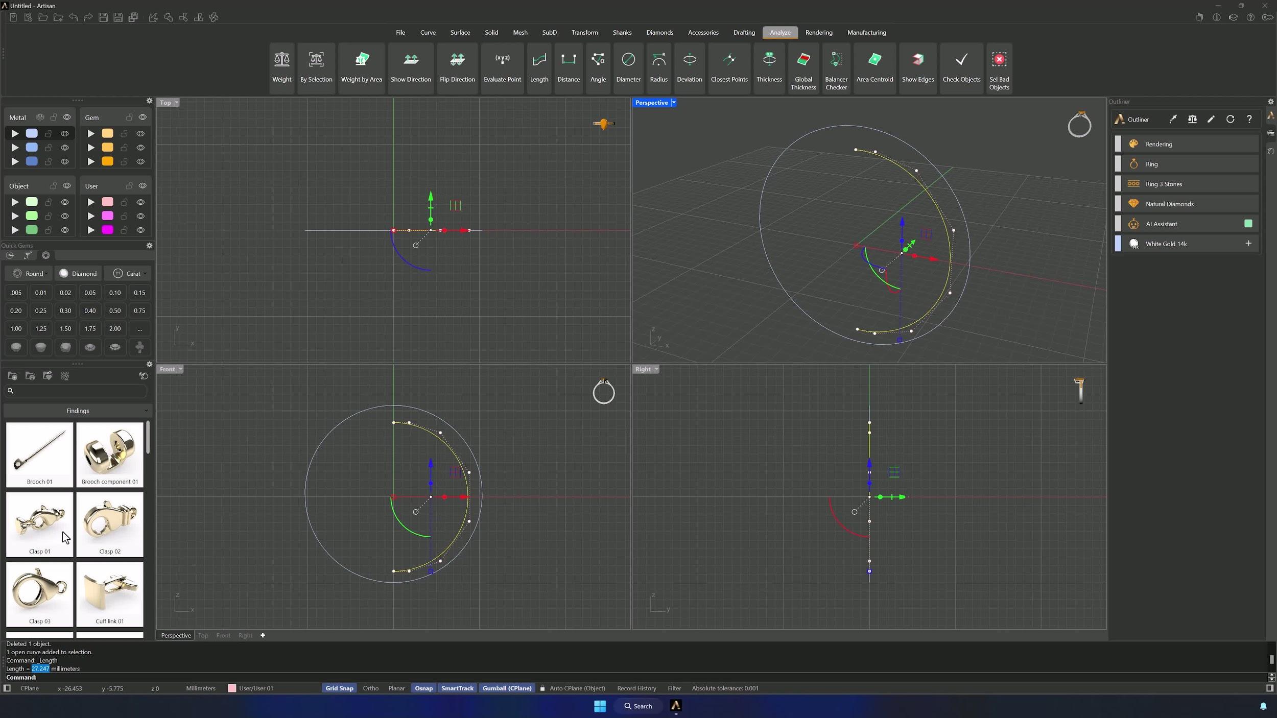The width and height of the screenshot is (1277, 718).
Task: Select the Clasp 02 finding thumbnail
Action: [x=110, y=524]
